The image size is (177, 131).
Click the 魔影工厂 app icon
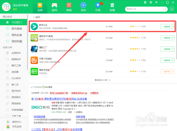[x=34, y=49]
